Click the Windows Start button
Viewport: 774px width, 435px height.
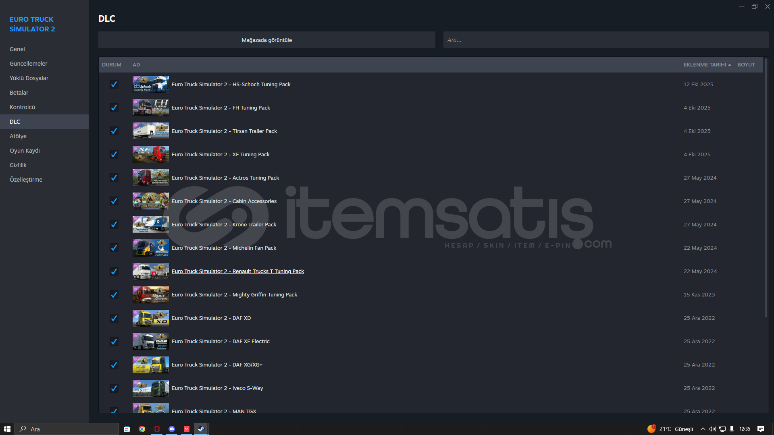7,429
